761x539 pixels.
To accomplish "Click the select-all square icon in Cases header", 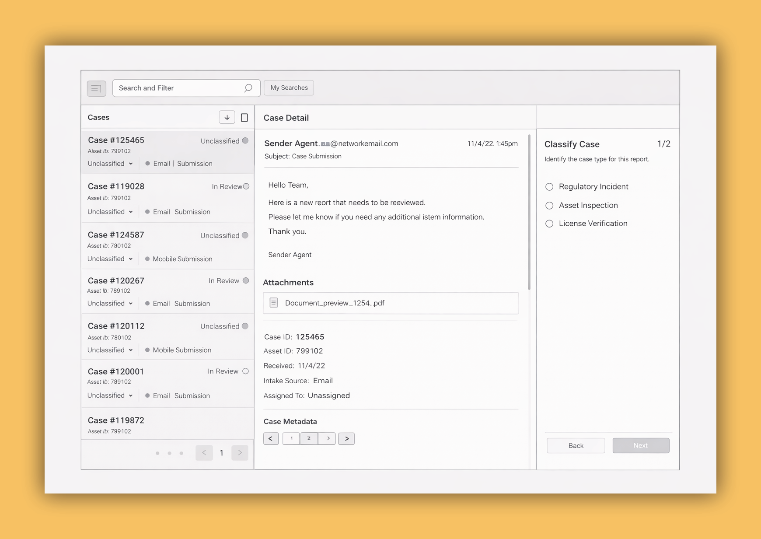I will (x=244, y=118).
